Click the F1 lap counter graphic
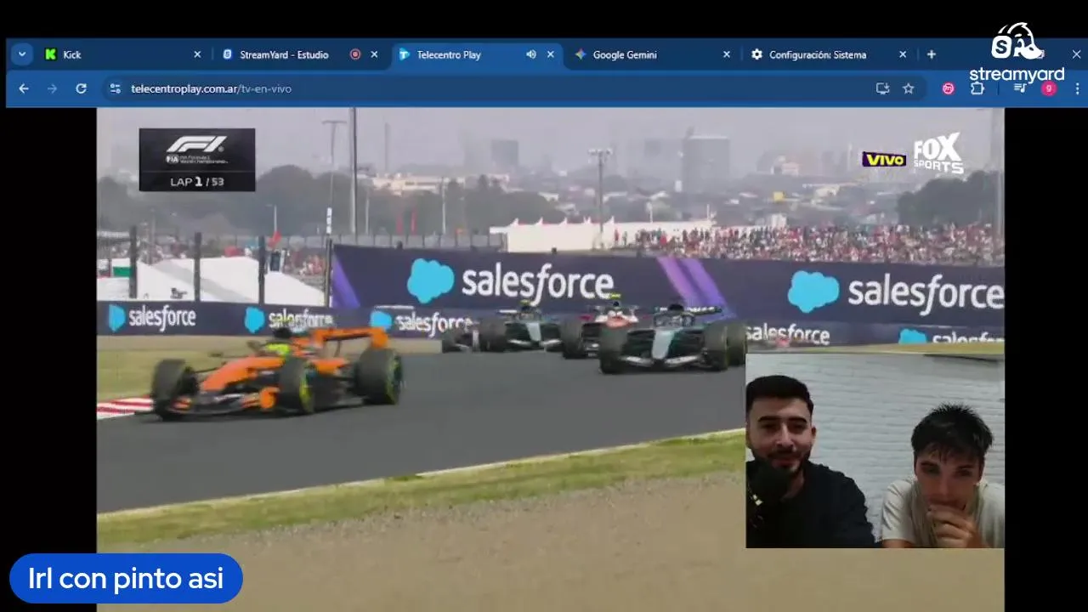The width and height of the screenshot is (1088, 612). 197,160
